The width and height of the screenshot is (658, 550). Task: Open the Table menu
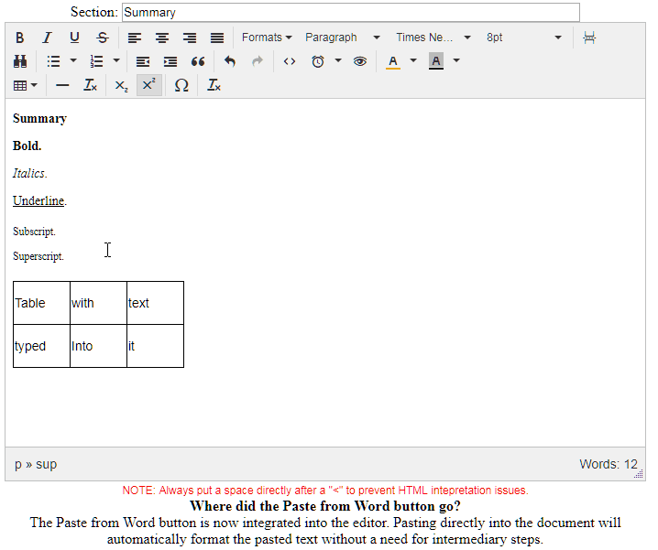click(26, 85)
